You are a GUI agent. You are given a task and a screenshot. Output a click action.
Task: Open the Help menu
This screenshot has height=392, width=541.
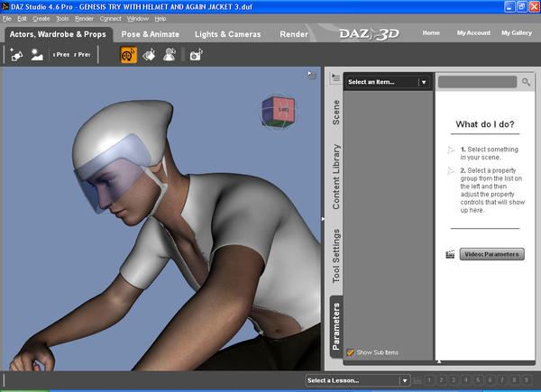(x=160, y=19)
